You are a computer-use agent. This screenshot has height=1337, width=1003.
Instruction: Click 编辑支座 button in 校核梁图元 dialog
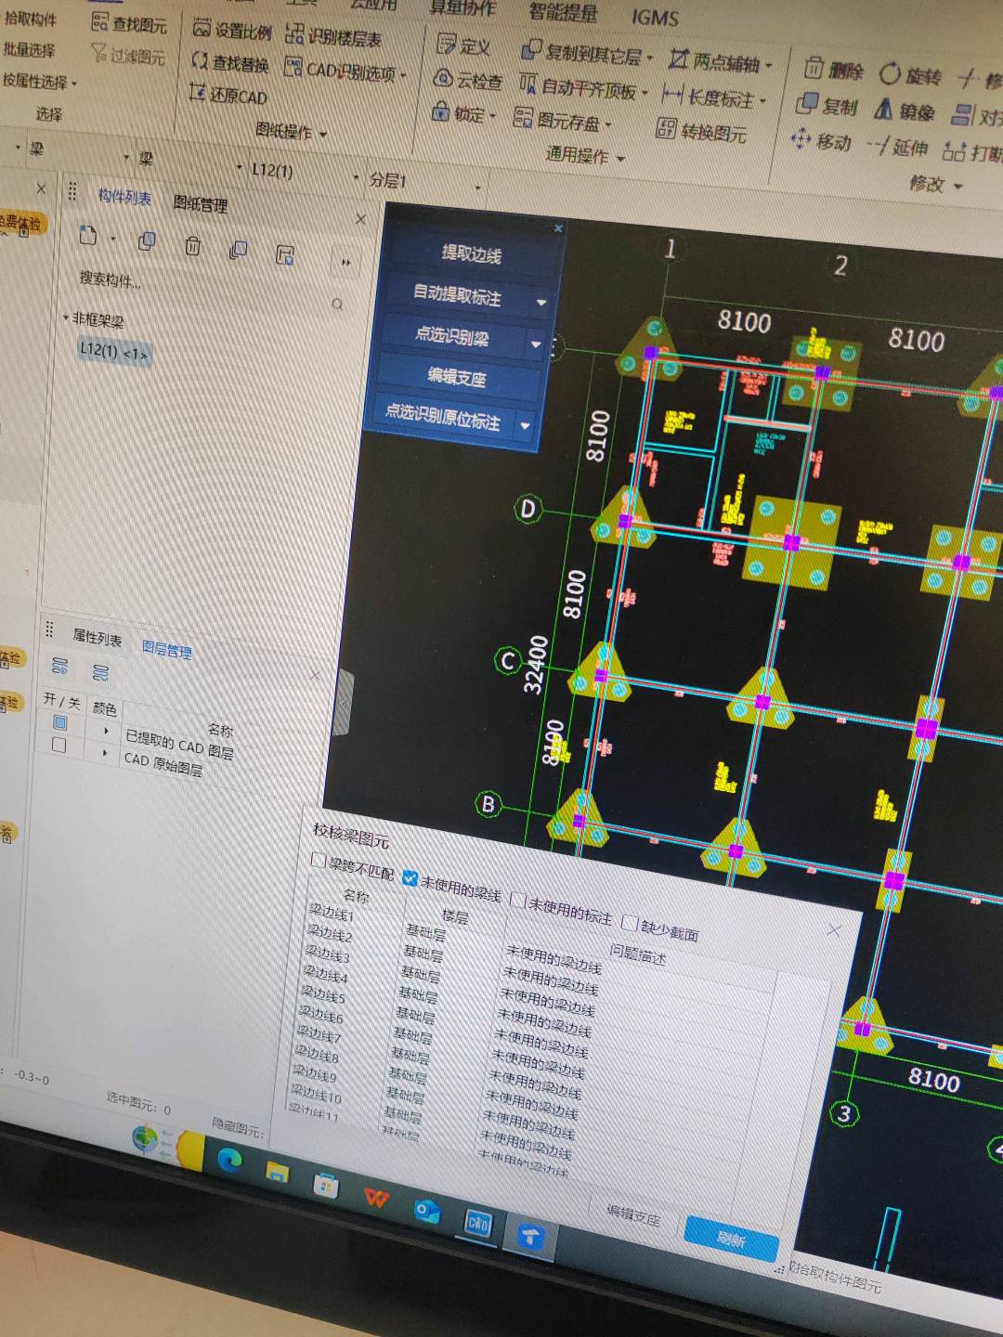(633, 1216)
